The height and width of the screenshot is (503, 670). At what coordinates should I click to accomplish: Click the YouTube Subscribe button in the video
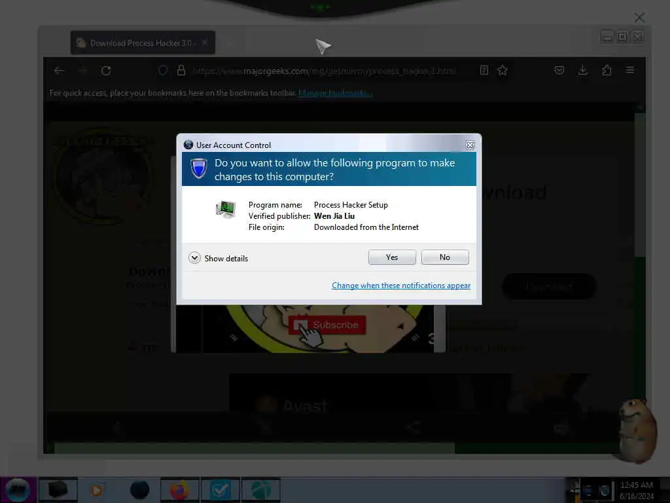click(x=327, y=325)
